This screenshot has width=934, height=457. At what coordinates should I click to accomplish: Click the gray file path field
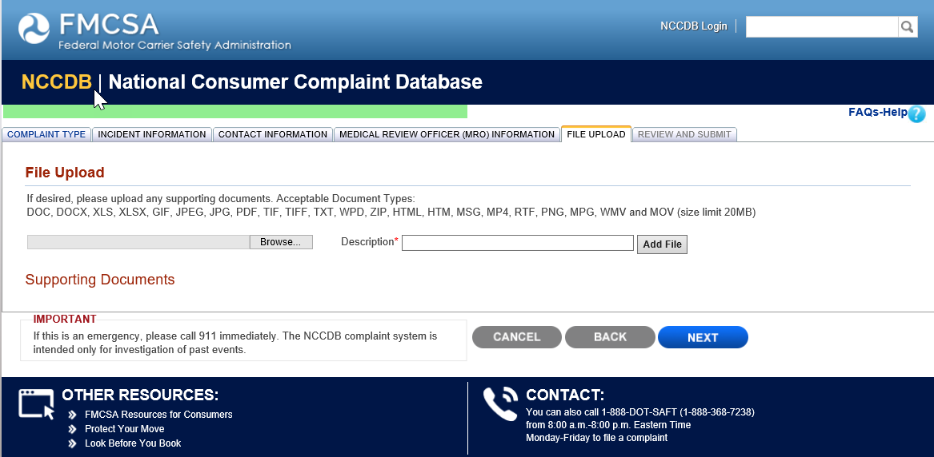pyautogui.click(x=138, y=242)
